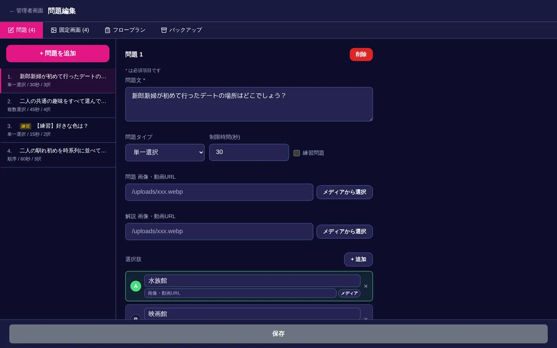Click the green A correct-answer badge
Screen dimensions: 557x348
click(136, 286)
